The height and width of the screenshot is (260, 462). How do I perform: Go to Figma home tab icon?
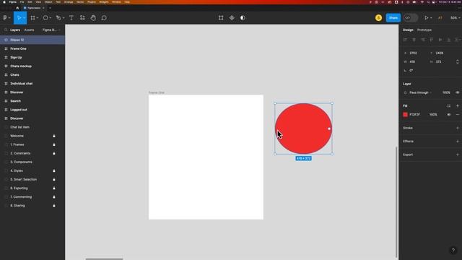pos(17,8)
